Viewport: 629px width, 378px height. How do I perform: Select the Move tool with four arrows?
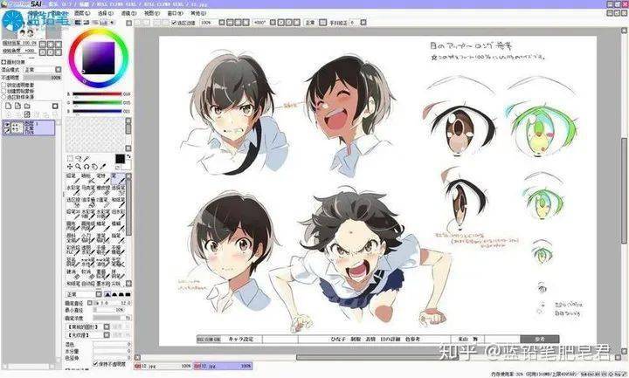coord(70,167)
